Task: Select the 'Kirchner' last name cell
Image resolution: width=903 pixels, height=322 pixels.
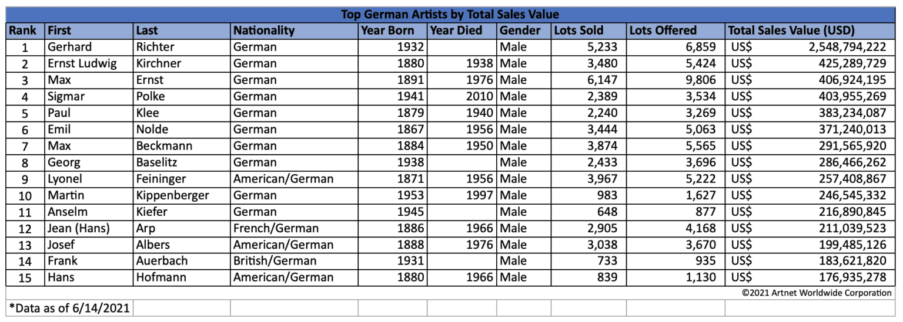Action: pos(159,63)
